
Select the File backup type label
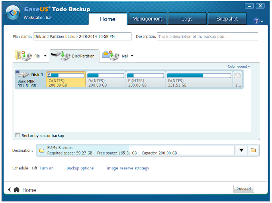(x=37, y=56)
